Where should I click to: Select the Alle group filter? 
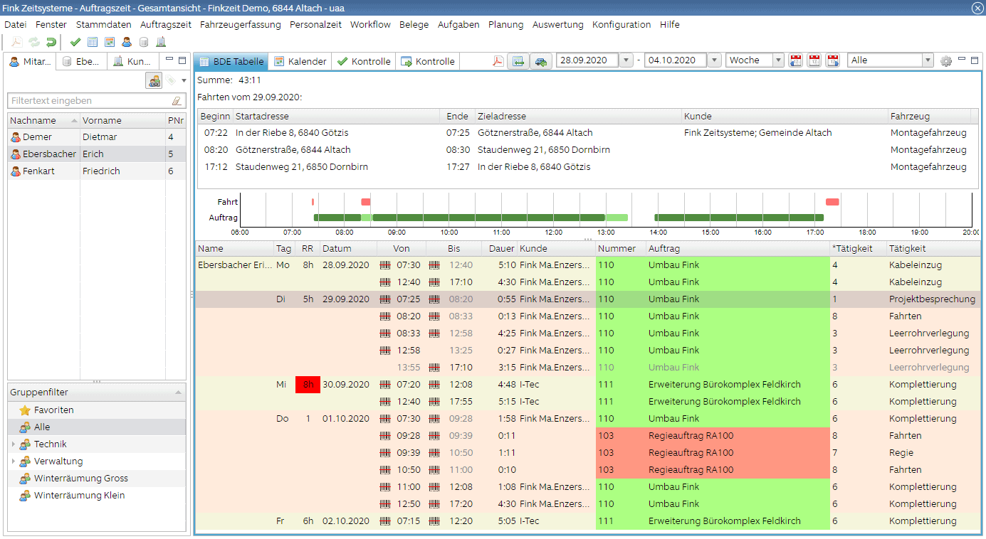coord(97,427)
